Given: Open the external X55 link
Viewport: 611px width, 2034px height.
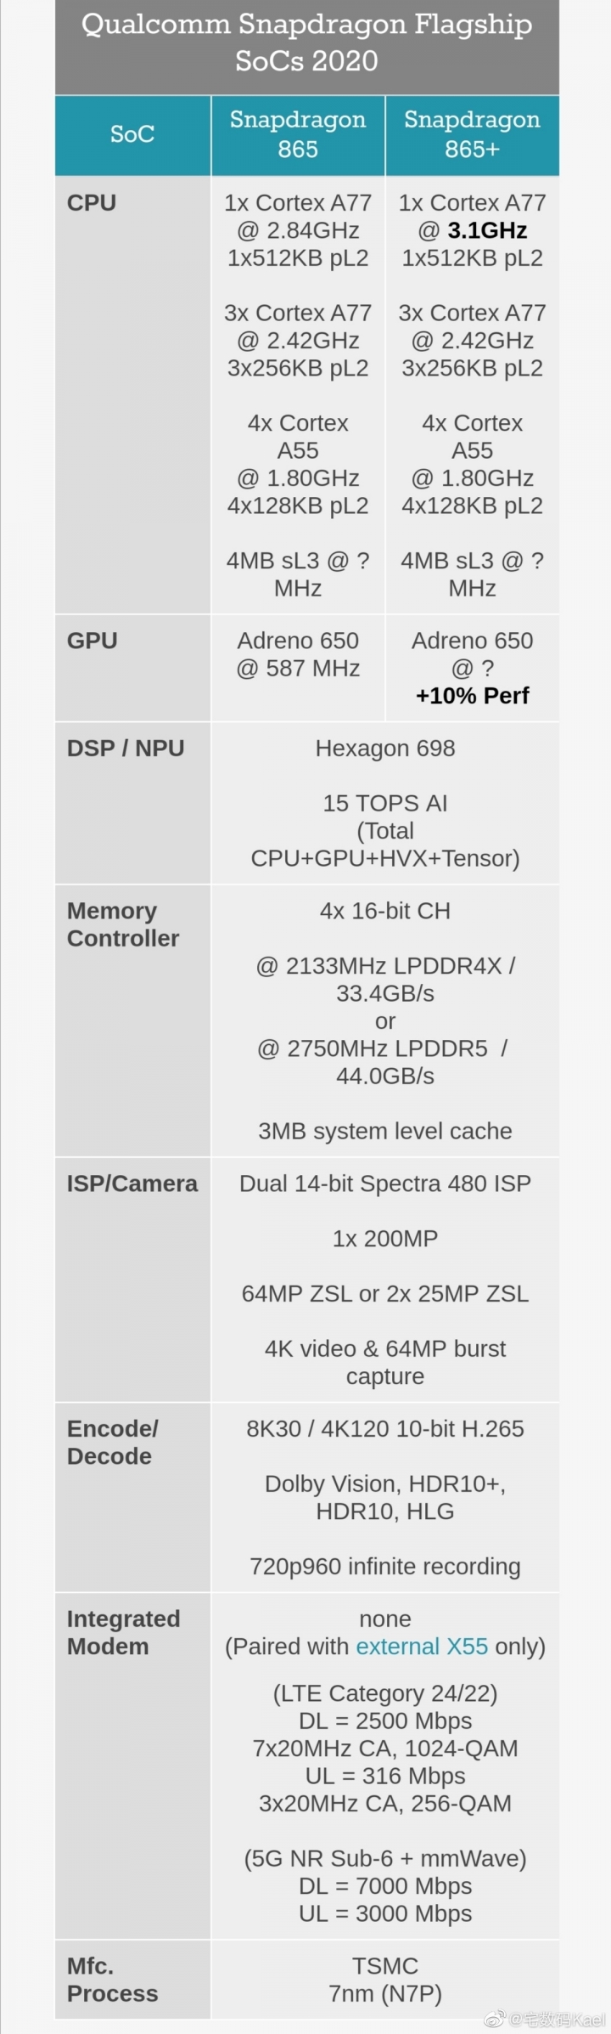Looking at the screenshot, I should [x=422, y=1646].
